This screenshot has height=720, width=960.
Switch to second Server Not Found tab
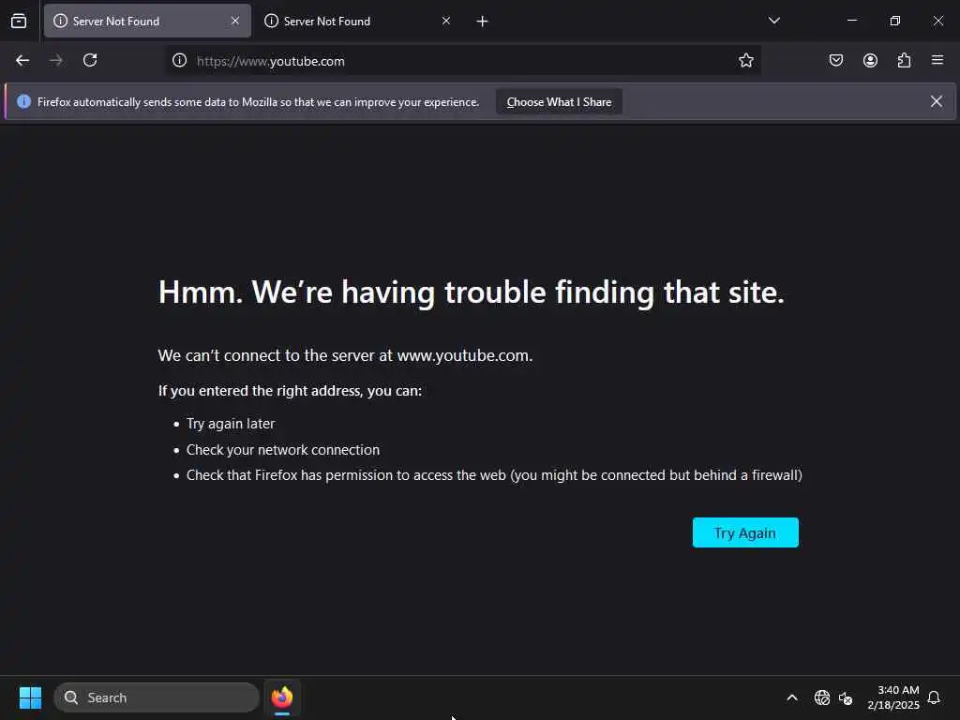pyautogui.click(x=358, y=21)
